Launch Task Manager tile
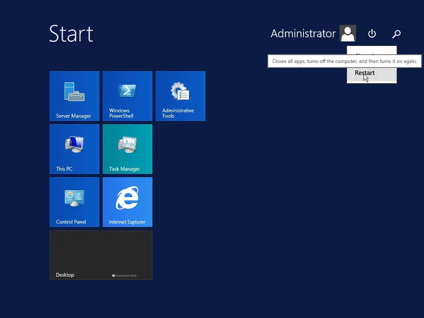 (128, 149)
